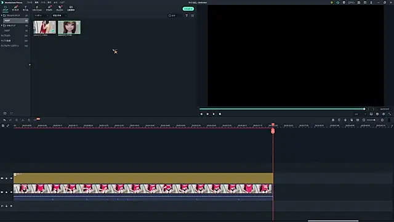Image resolution: width=394 pixels, height=222 pixels.
Task: Click the preview volume icon
Action: pos(384,114)
